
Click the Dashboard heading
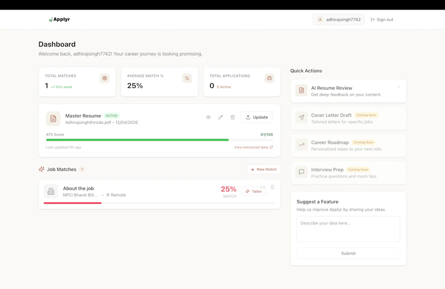57,44
